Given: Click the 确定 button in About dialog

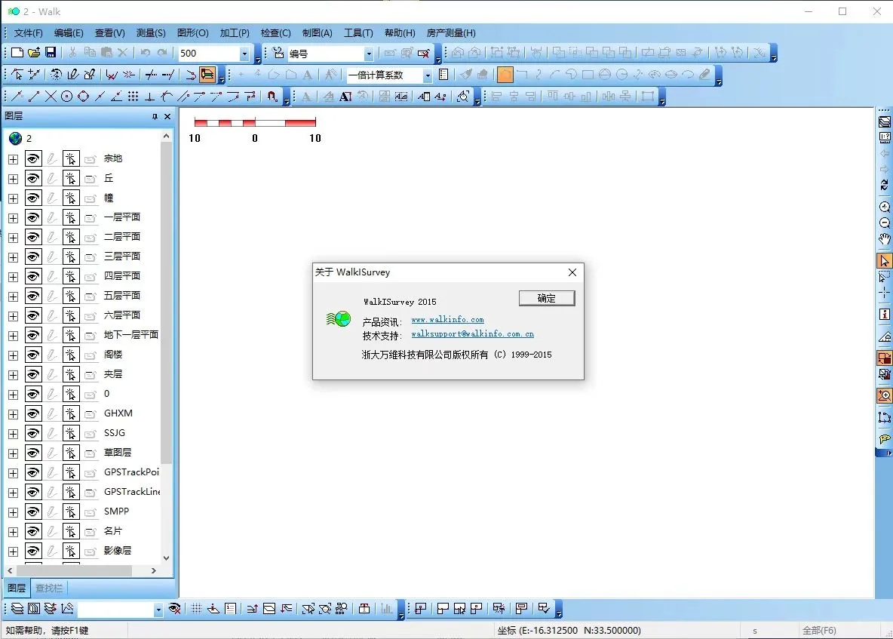Looking at the screenshot, I should coord(547,298).
